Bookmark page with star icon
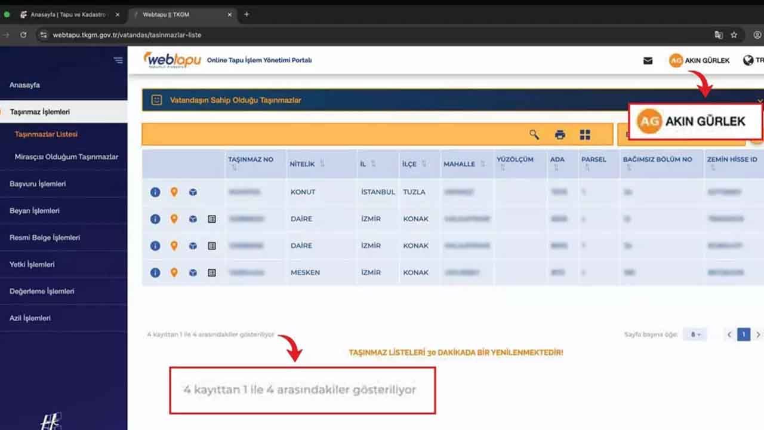Viewport: 764px width, 430px height. [x=734, y=35]
